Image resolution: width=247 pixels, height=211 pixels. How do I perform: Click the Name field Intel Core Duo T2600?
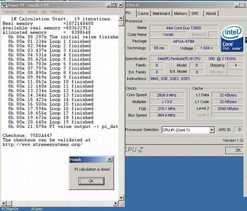[184, 28]
